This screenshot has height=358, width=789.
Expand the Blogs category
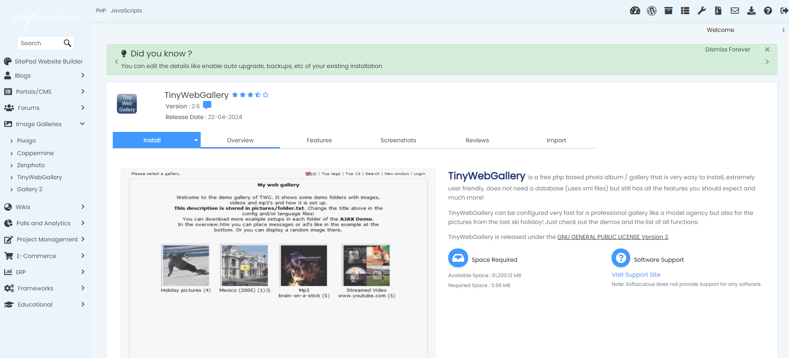point(83,75)
